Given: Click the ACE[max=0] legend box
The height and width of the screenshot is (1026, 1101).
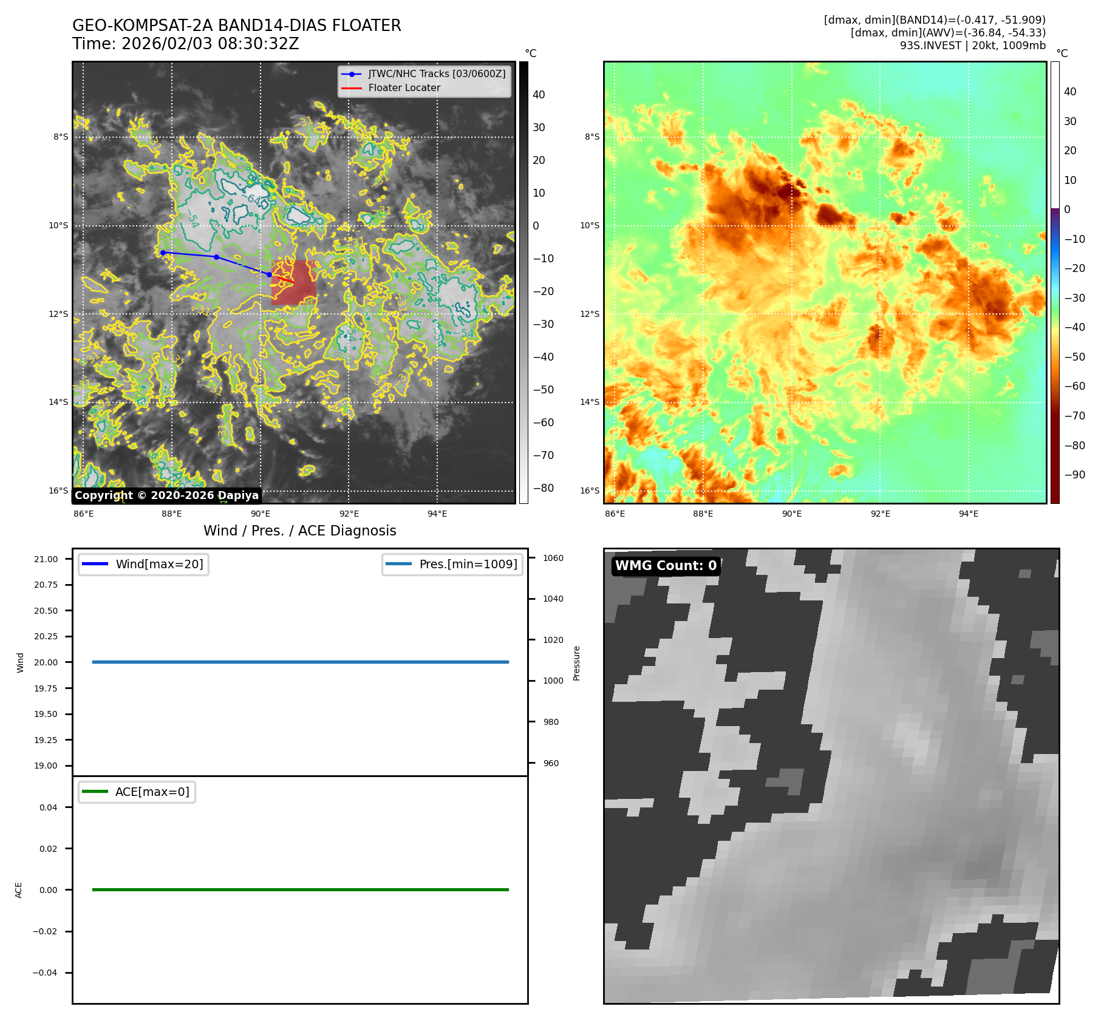Looking at the screenshot, I should click(137, 792).
